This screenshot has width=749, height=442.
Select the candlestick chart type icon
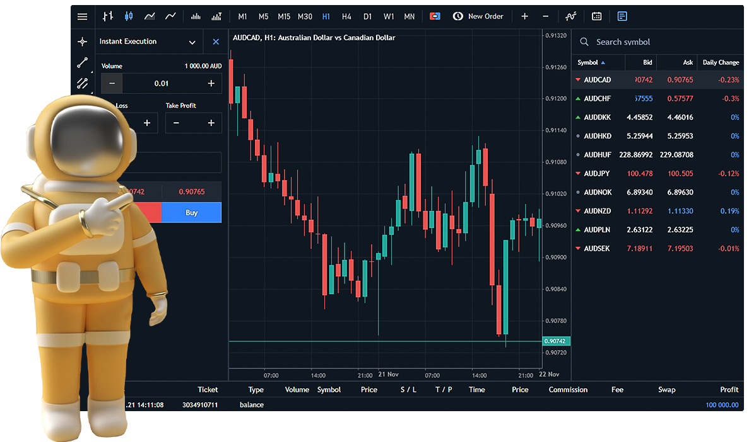(129, 16)
